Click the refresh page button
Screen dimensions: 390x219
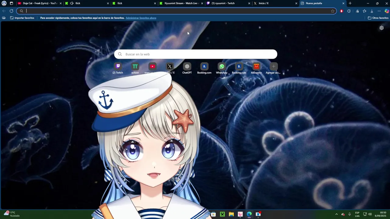coord(11,11)
